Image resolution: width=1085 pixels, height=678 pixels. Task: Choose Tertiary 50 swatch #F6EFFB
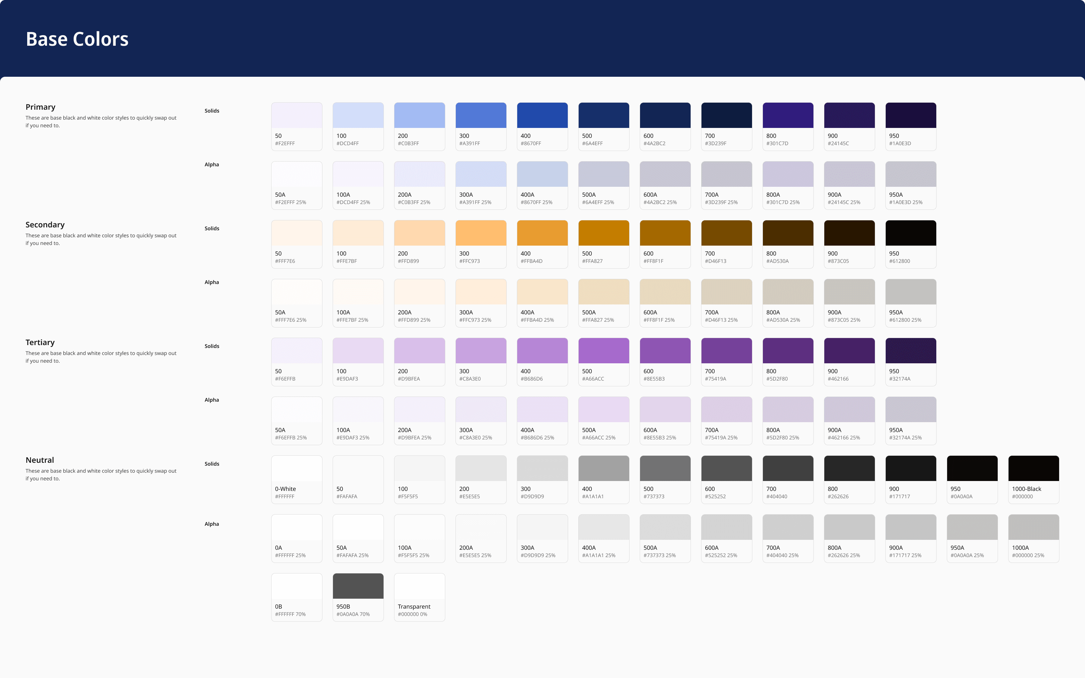pos(296,362)
